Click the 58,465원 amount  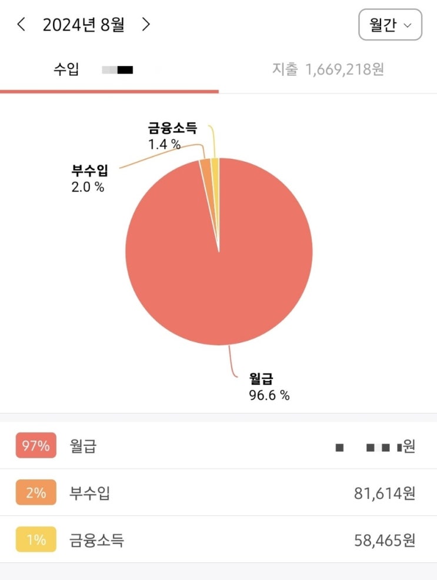coord(385,539)
